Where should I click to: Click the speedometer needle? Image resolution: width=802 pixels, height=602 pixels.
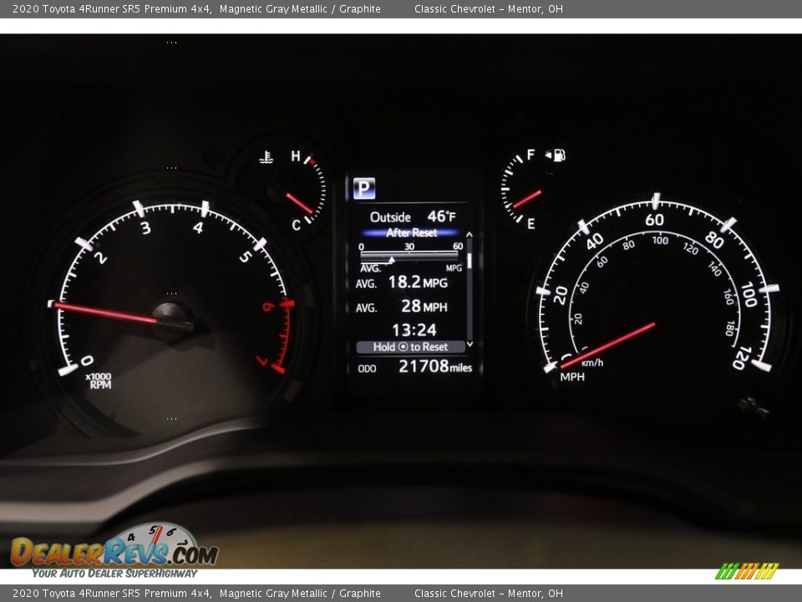607,345
